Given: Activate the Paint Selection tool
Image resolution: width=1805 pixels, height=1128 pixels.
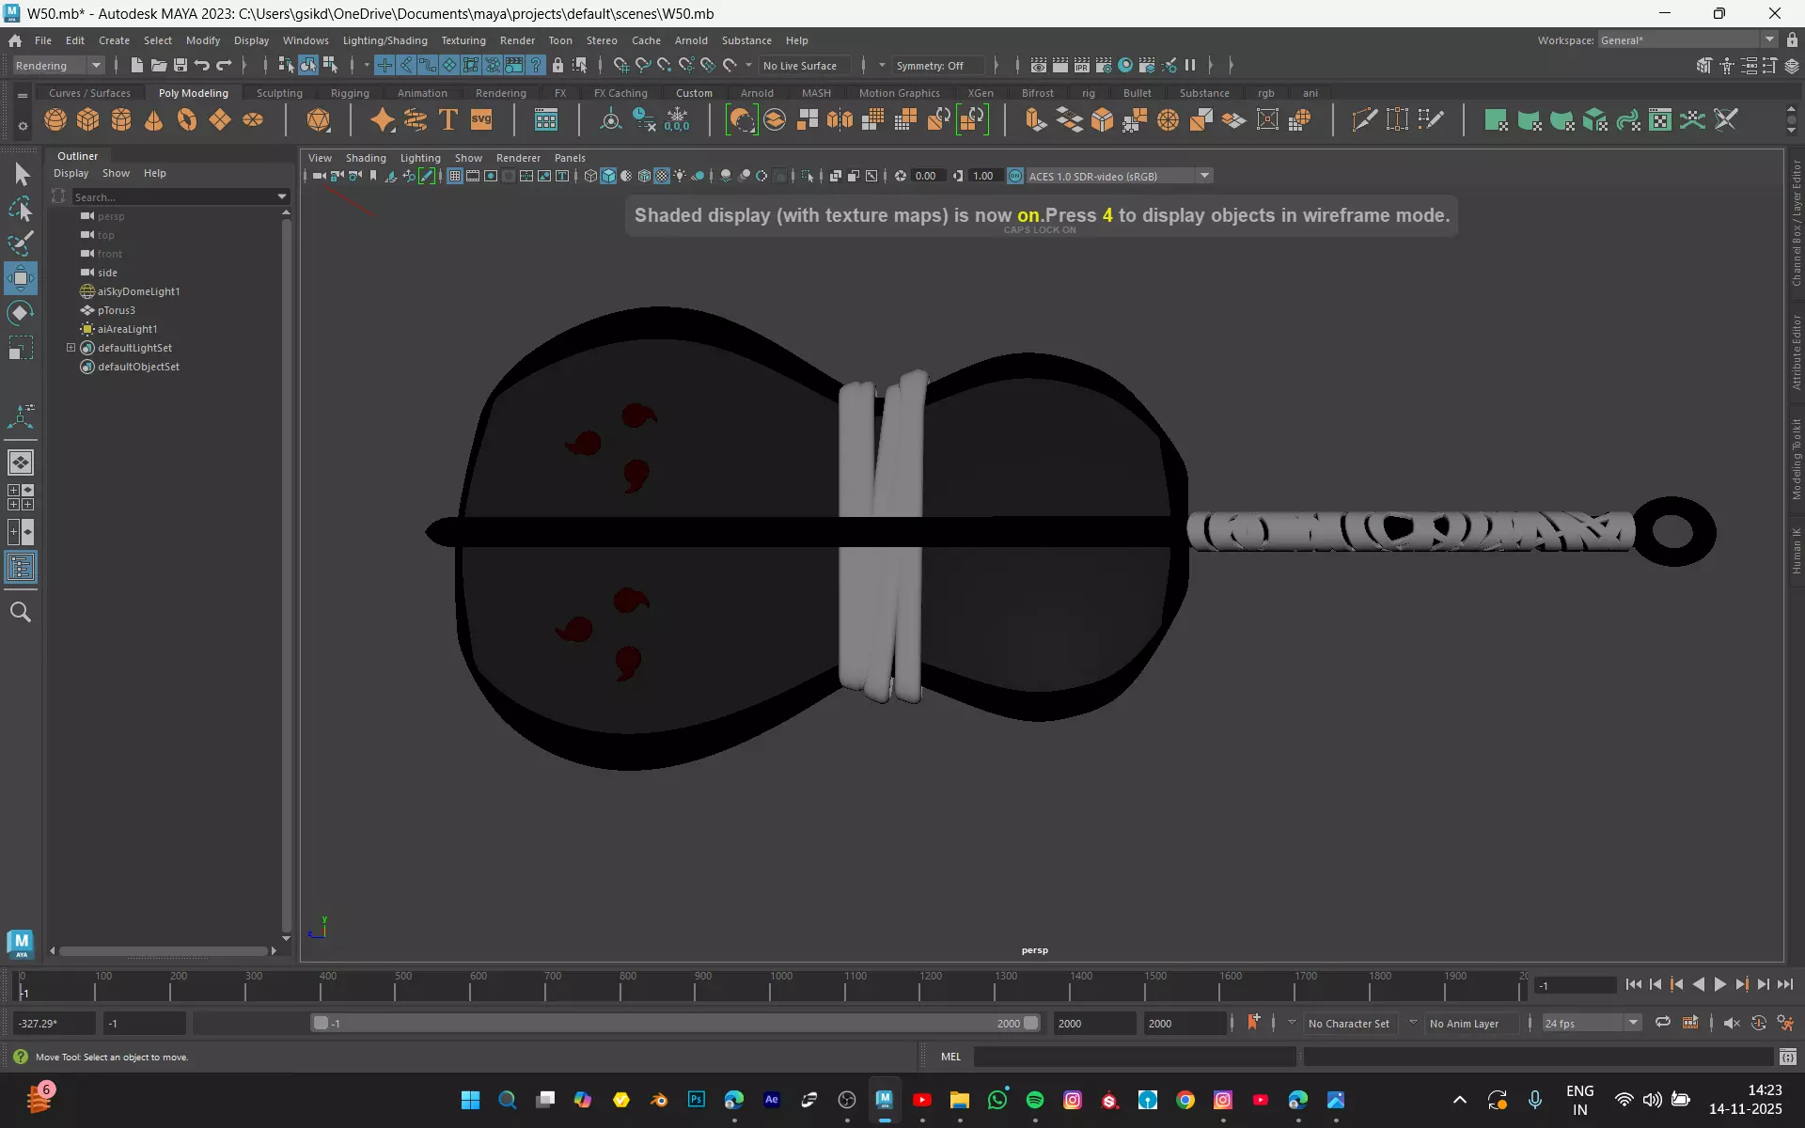Looking at the screenshot, I should (x=21, y=243).
